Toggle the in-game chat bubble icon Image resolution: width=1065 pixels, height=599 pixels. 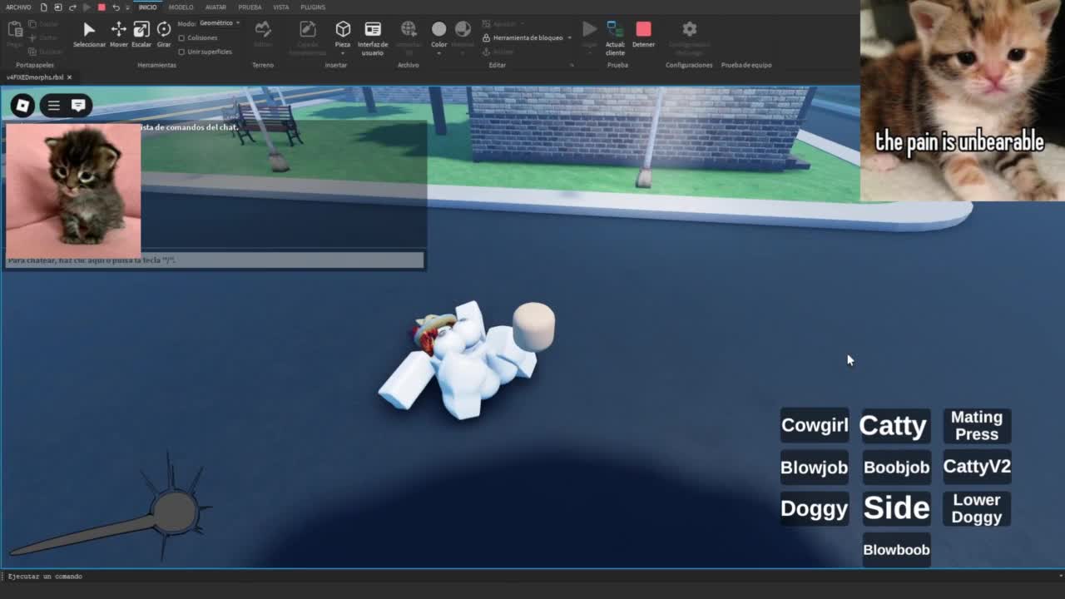(x=78, y=106)
